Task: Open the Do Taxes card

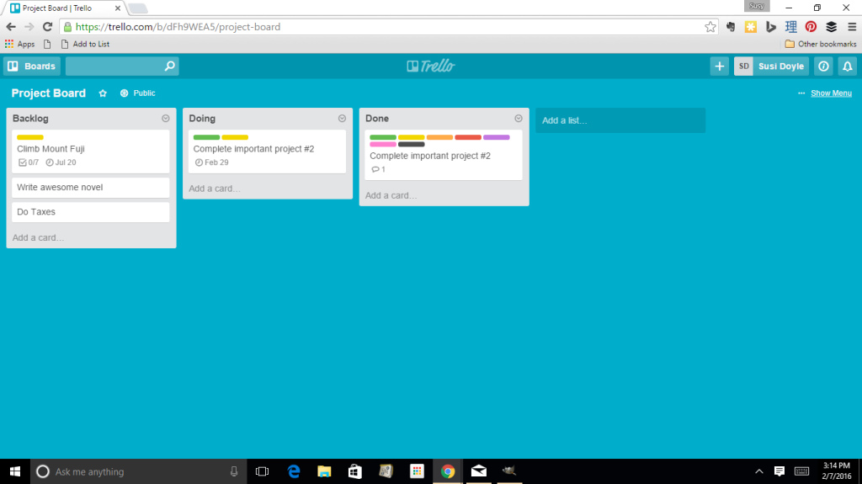Action: coord(91,212)
